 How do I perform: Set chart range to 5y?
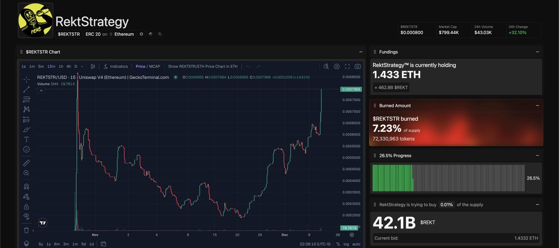[41, 244]
